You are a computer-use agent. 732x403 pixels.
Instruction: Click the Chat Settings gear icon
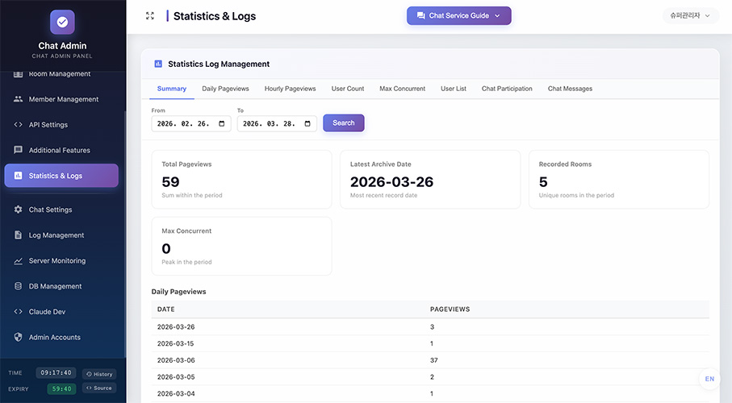[19, 210]
